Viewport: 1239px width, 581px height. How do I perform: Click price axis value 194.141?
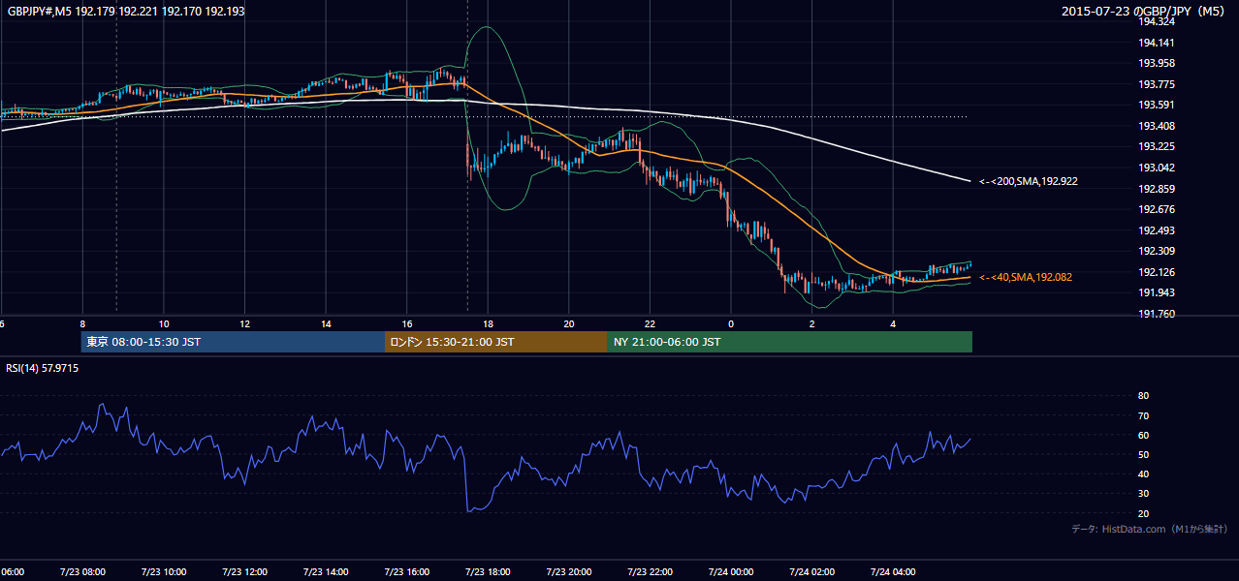tap(1157, 43)
